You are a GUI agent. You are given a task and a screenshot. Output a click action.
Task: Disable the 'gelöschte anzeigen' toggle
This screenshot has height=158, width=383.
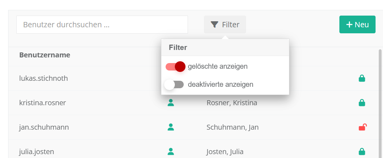[176, 66]
